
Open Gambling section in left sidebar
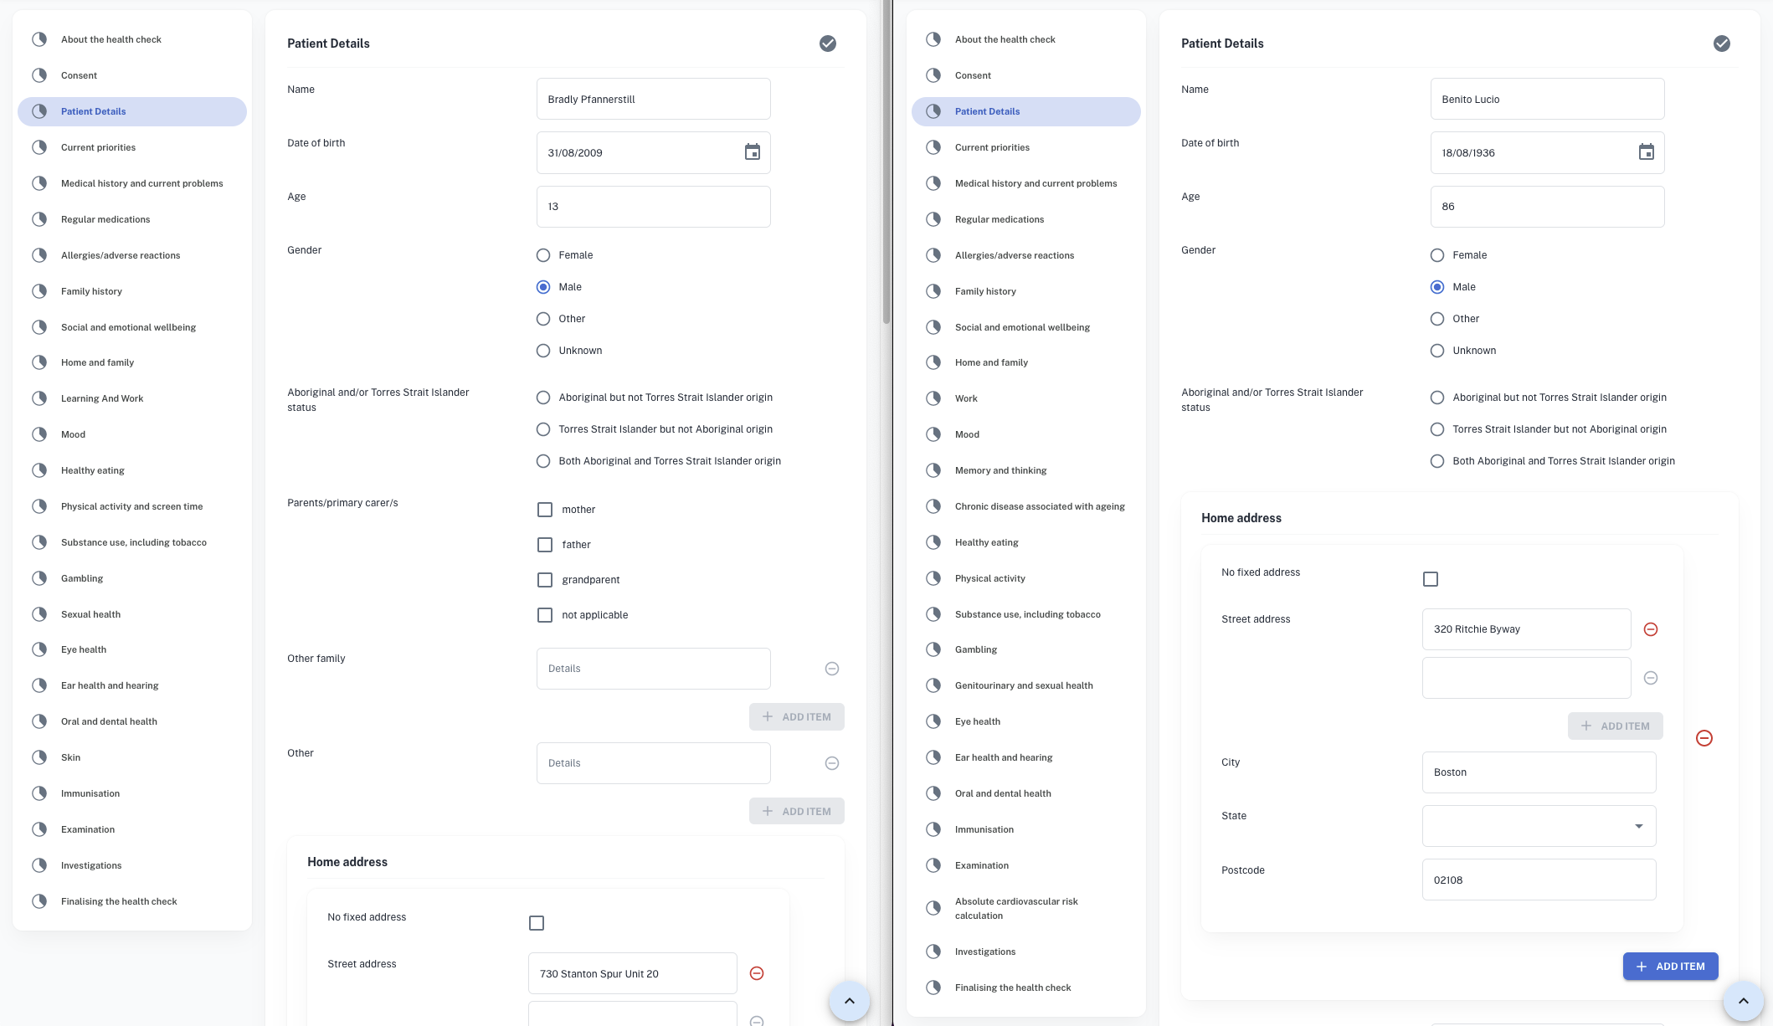[x=132, y=578]
